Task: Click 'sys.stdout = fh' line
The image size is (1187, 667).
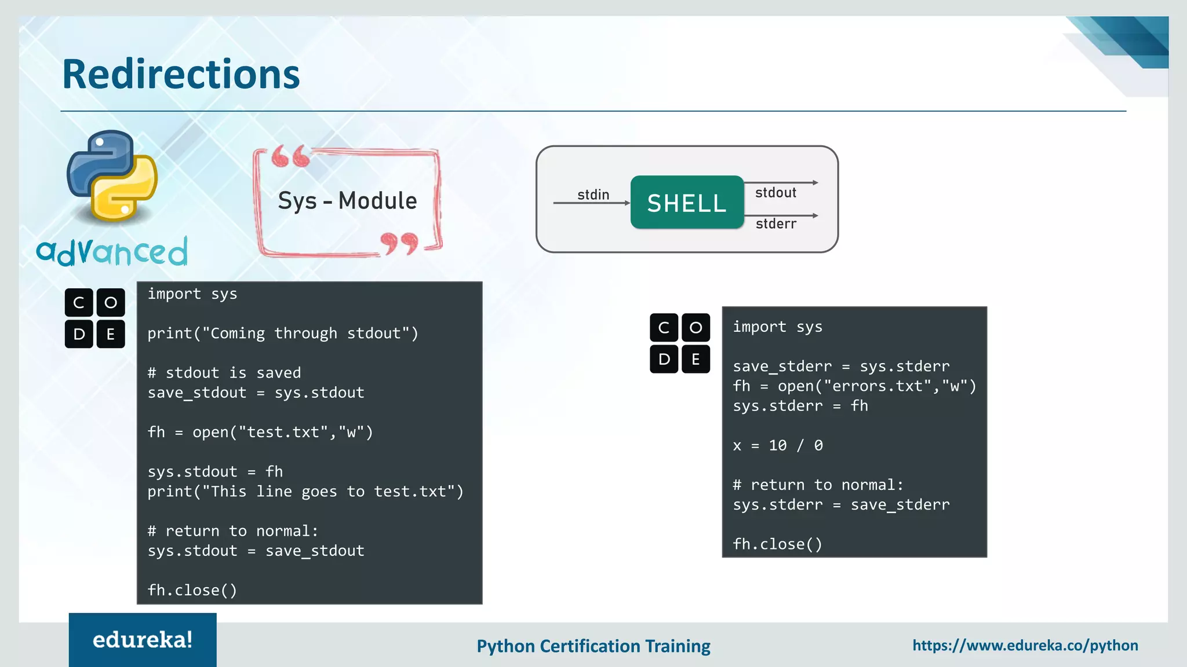Action: point(215,471)
